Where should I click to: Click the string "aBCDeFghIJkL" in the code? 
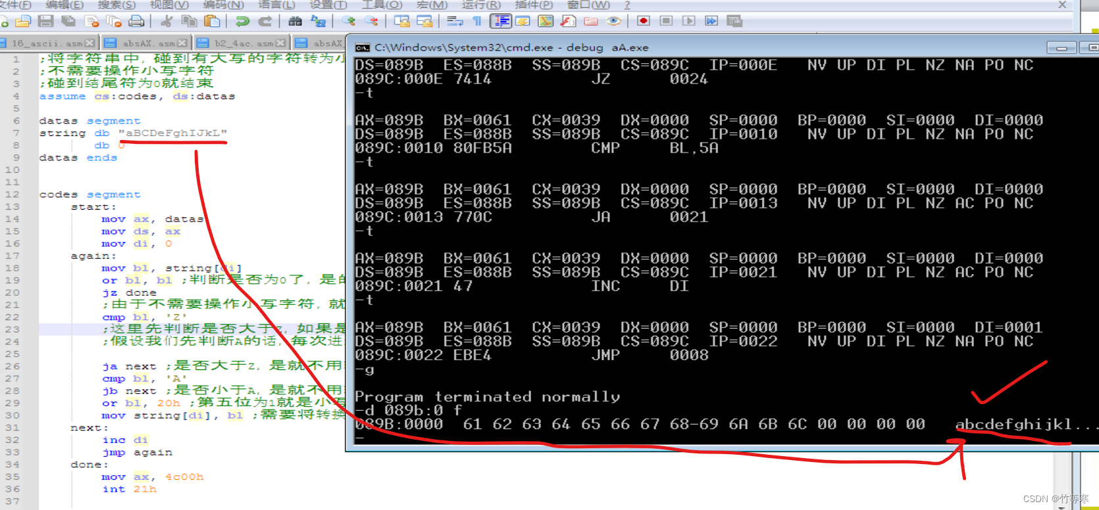(x=172, y=133)
